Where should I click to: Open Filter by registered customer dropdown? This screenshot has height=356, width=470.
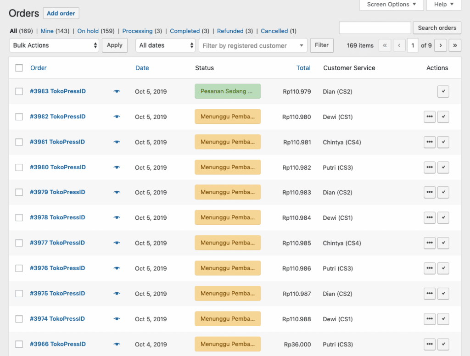click(x=253, y=45)
